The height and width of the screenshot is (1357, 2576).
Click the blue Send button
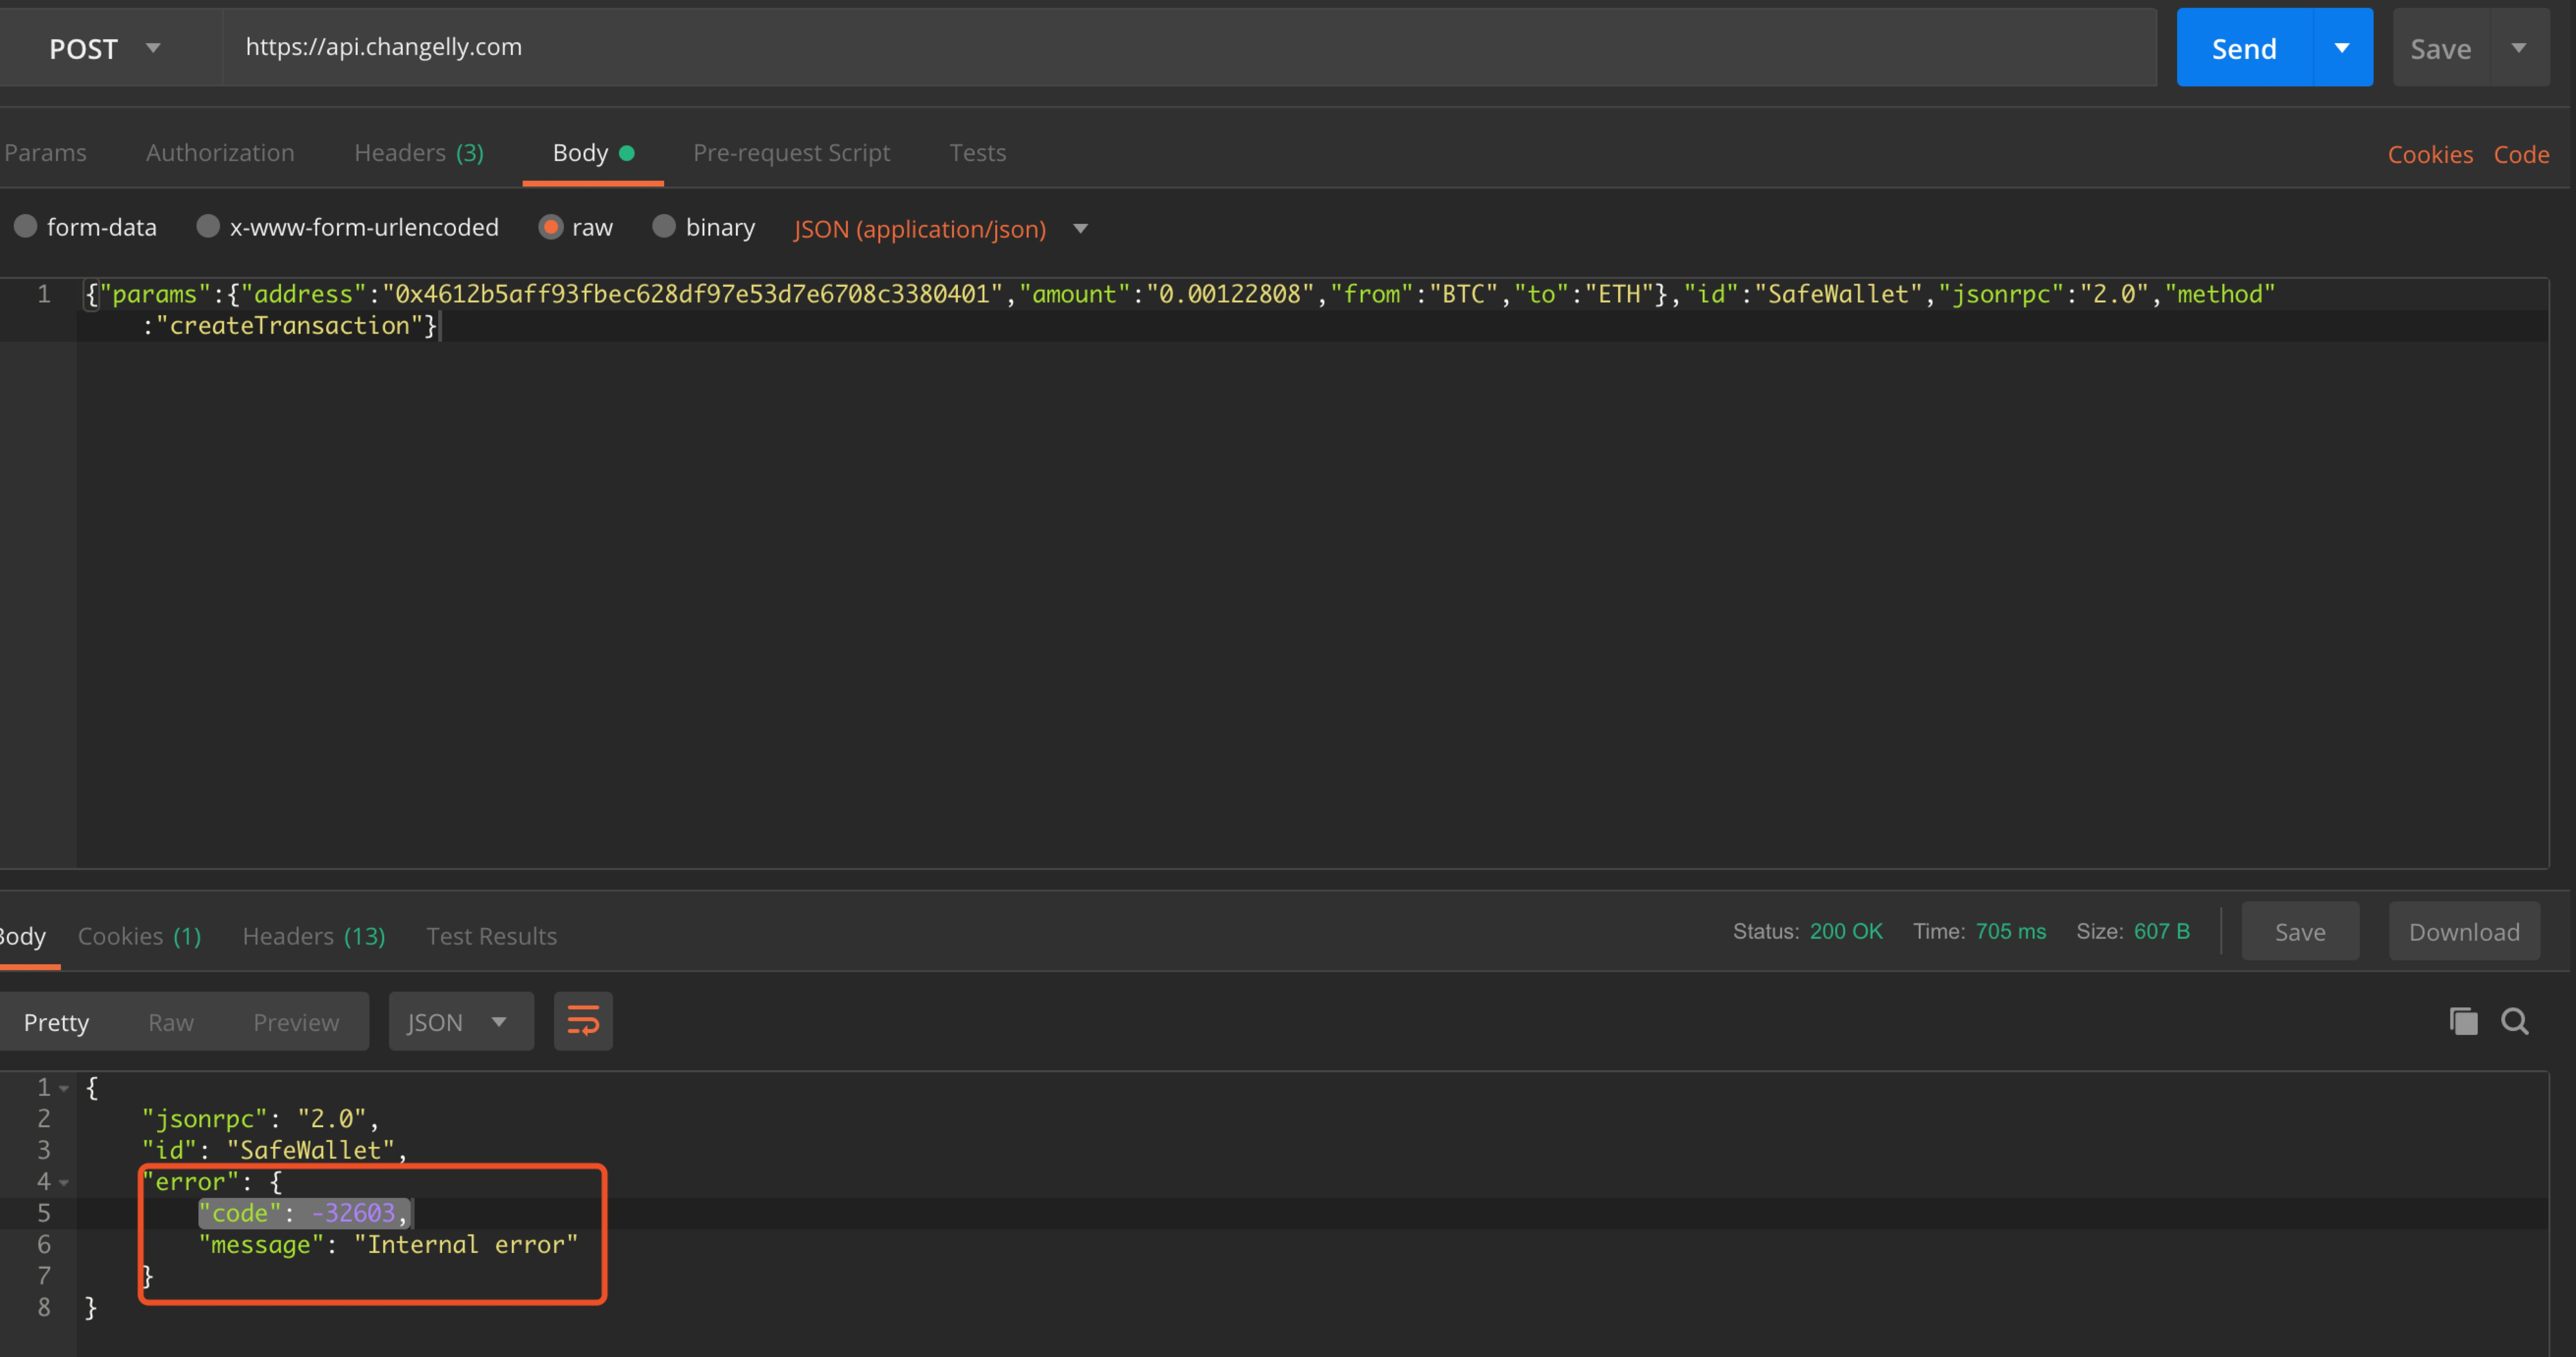tap(2245, 48)
